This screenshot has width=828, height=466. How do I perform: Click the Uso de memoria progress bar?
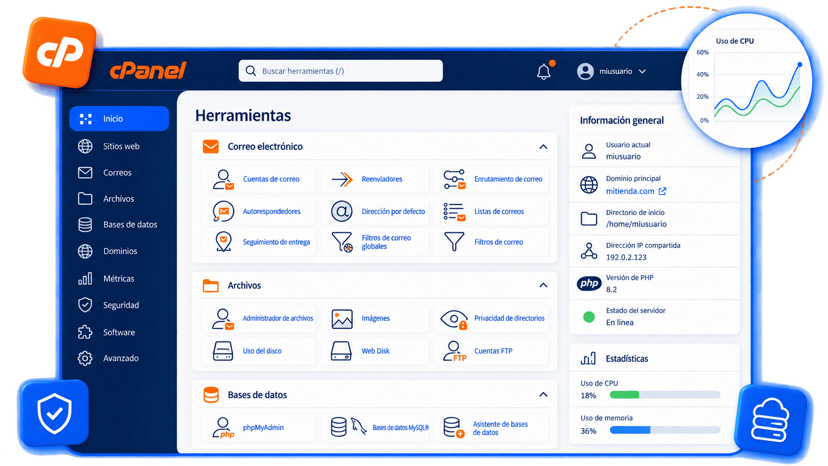tap(665, 430)
